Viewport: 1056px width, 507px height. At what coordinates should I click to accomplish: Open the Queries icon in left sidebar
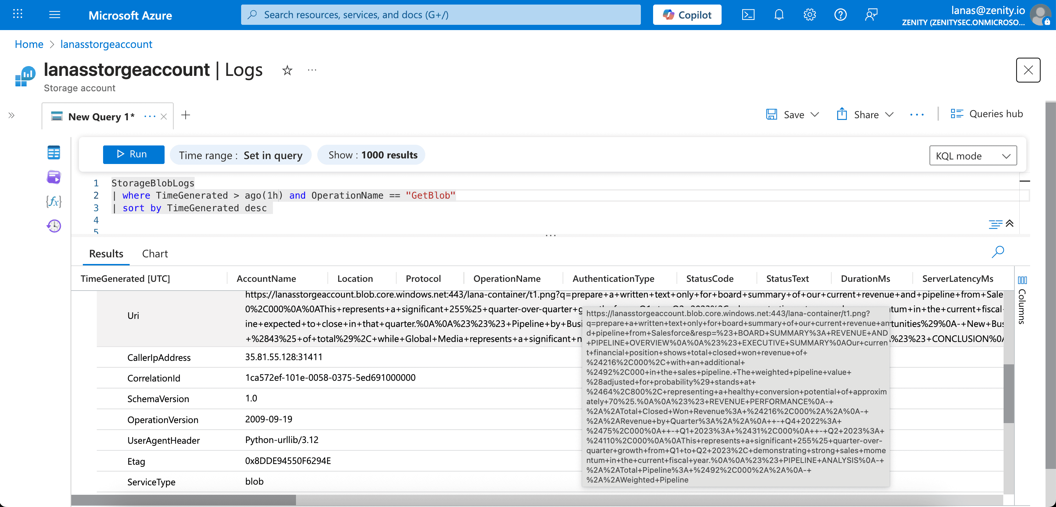click(x=54, y=177)
